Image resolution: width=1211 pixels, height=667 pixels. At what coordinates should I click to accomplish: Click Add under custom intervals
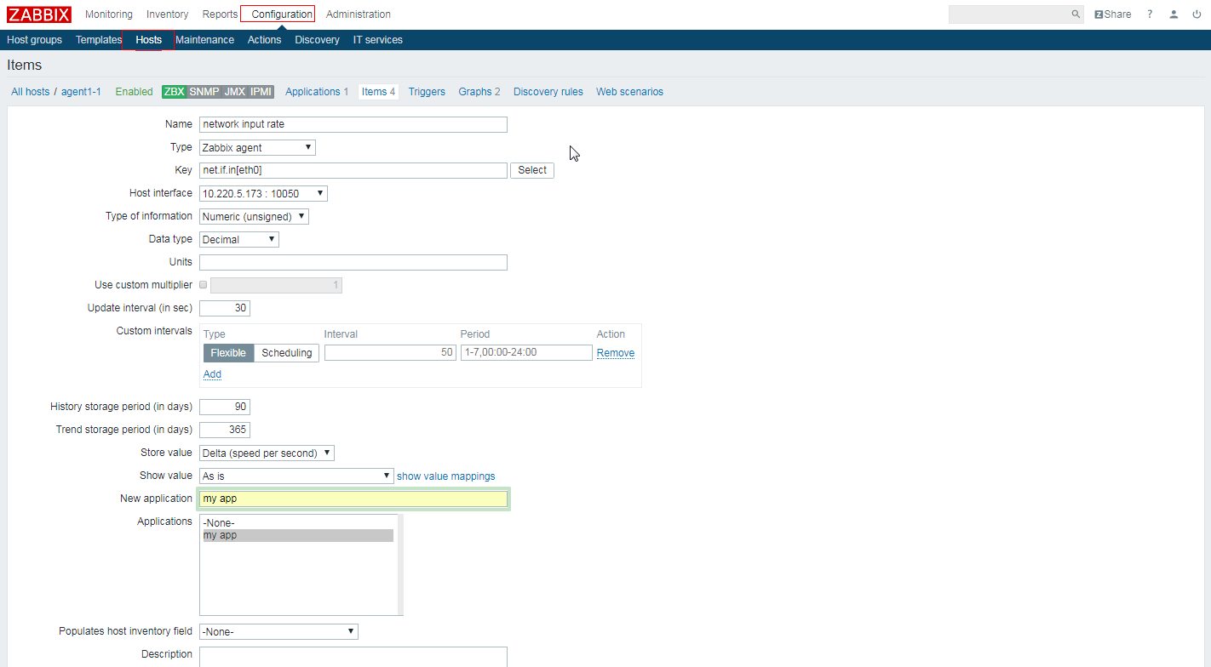pyautogui.click(x=212, y=374)
